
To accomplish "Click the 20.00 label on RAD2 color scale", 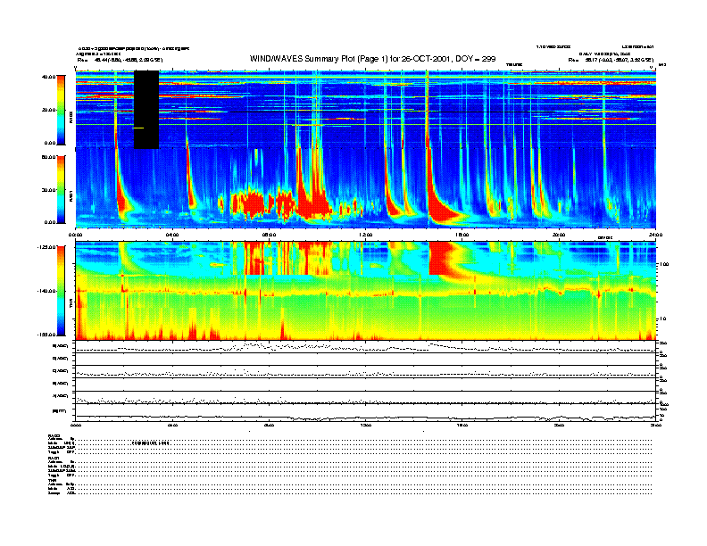I will click(x=48, y=110).
